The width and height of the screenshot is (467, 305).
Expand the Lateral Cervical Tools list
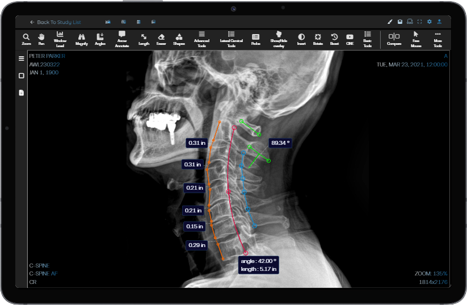pos(231,39)
